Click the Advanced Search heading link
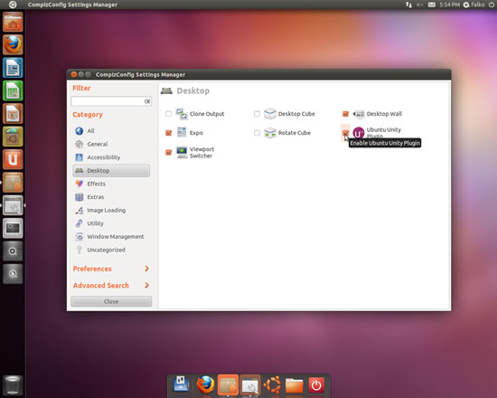Image resolution: width=497 pixels, height=398 pixels. click(101, 285)
